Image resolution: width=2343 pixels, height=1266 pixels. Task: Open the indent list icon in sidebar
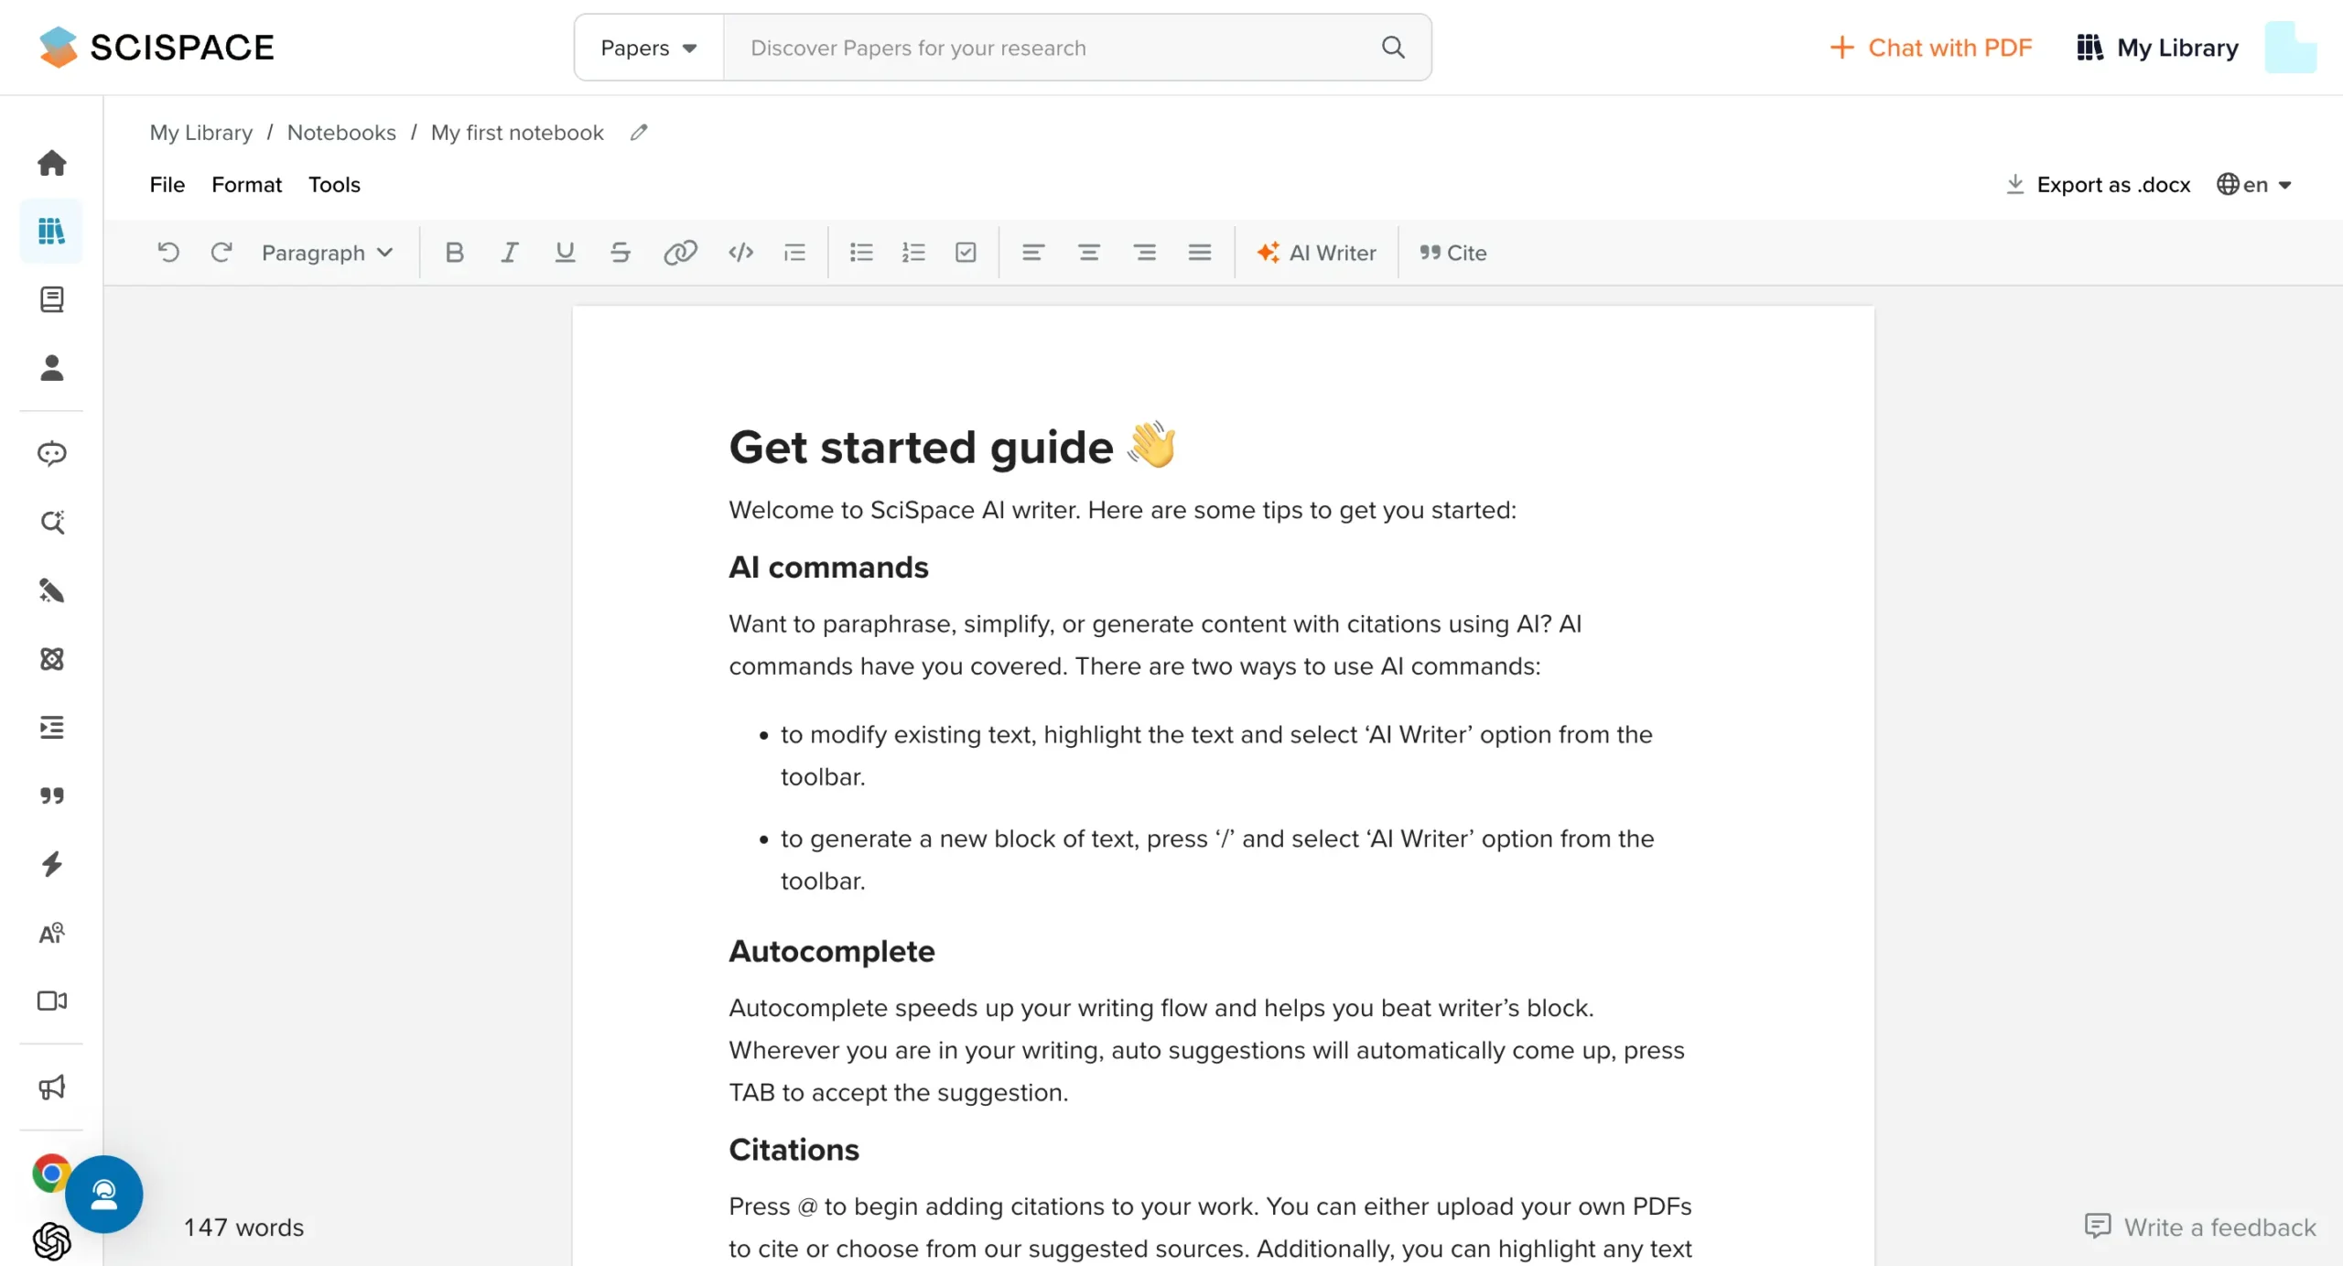[51, 728]
